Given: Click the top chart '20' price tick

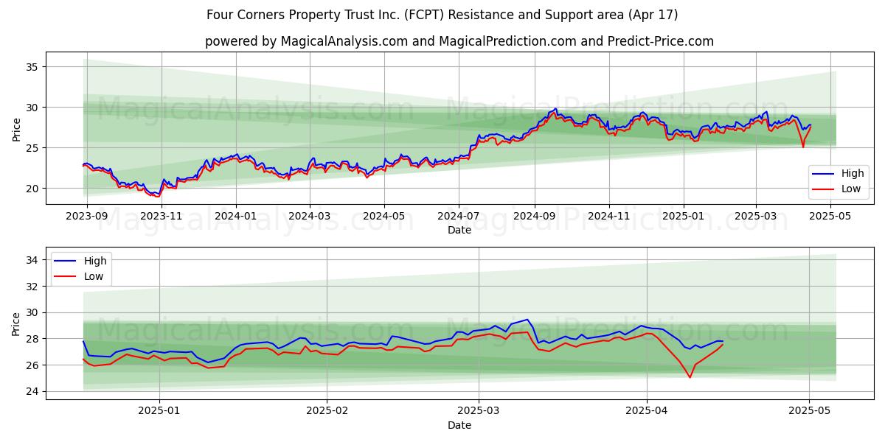Looking at the screenshot, I should (32, 189).
